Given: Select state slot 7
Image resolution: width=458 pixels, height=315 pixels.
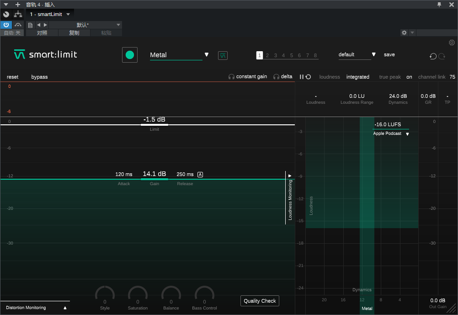Looking at the screenshot, I should pos(308,55).
